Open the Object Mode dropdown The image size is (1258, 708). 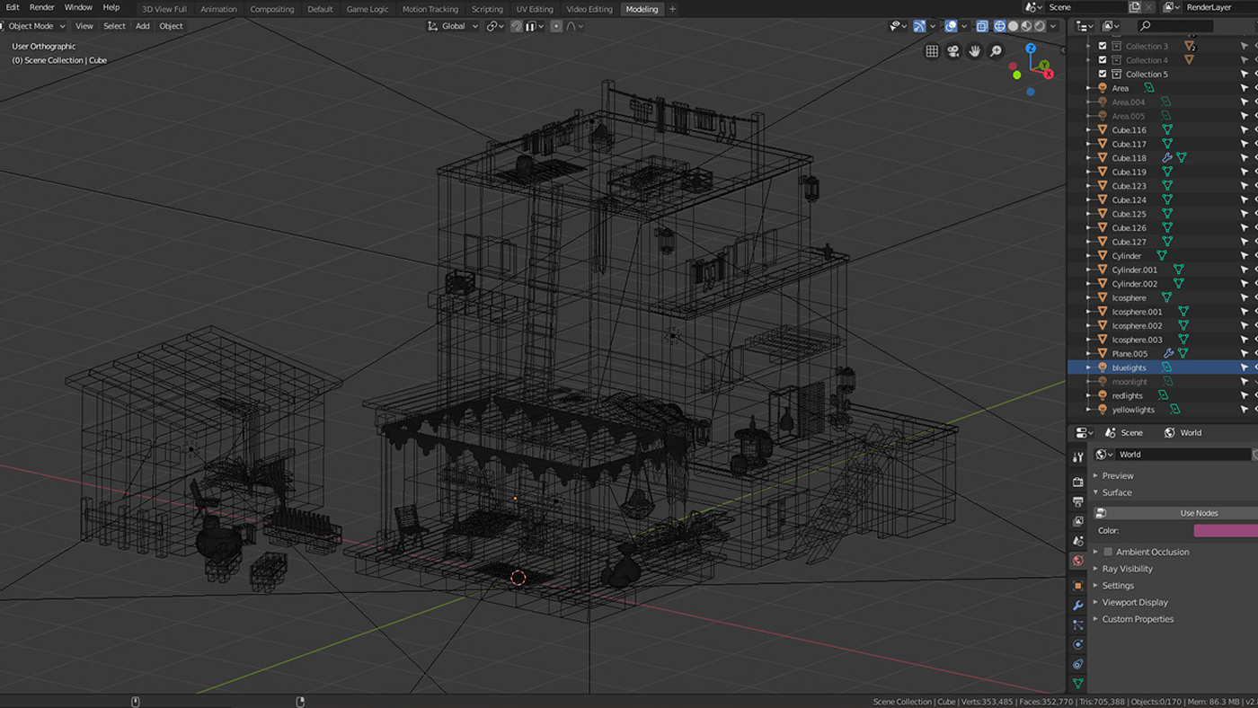pyautogui.click(x=34, y=26)
